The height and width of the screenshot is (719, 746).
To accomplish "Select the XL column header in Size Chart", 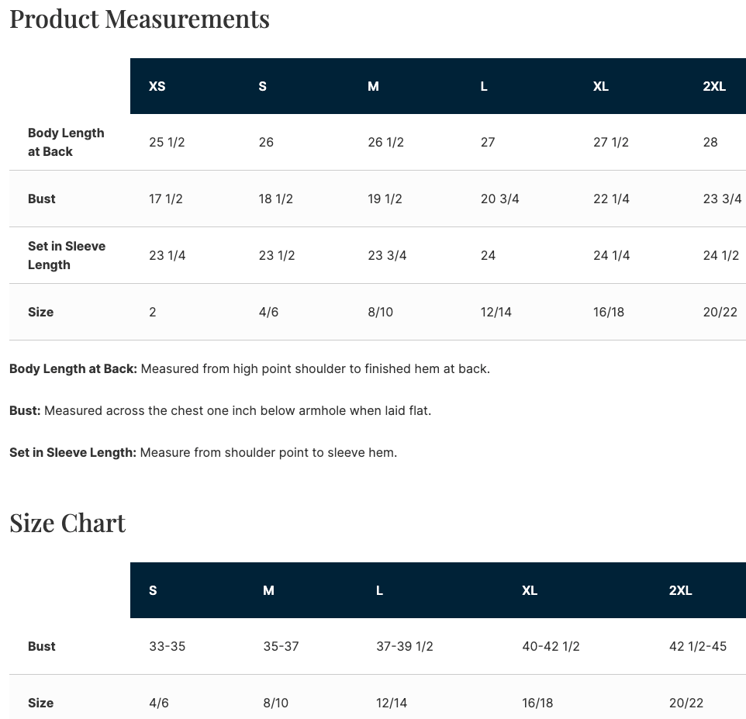I will 530,590.
